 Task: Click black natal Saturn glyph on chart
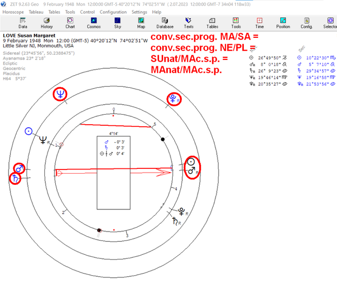(x=175, y=221)
